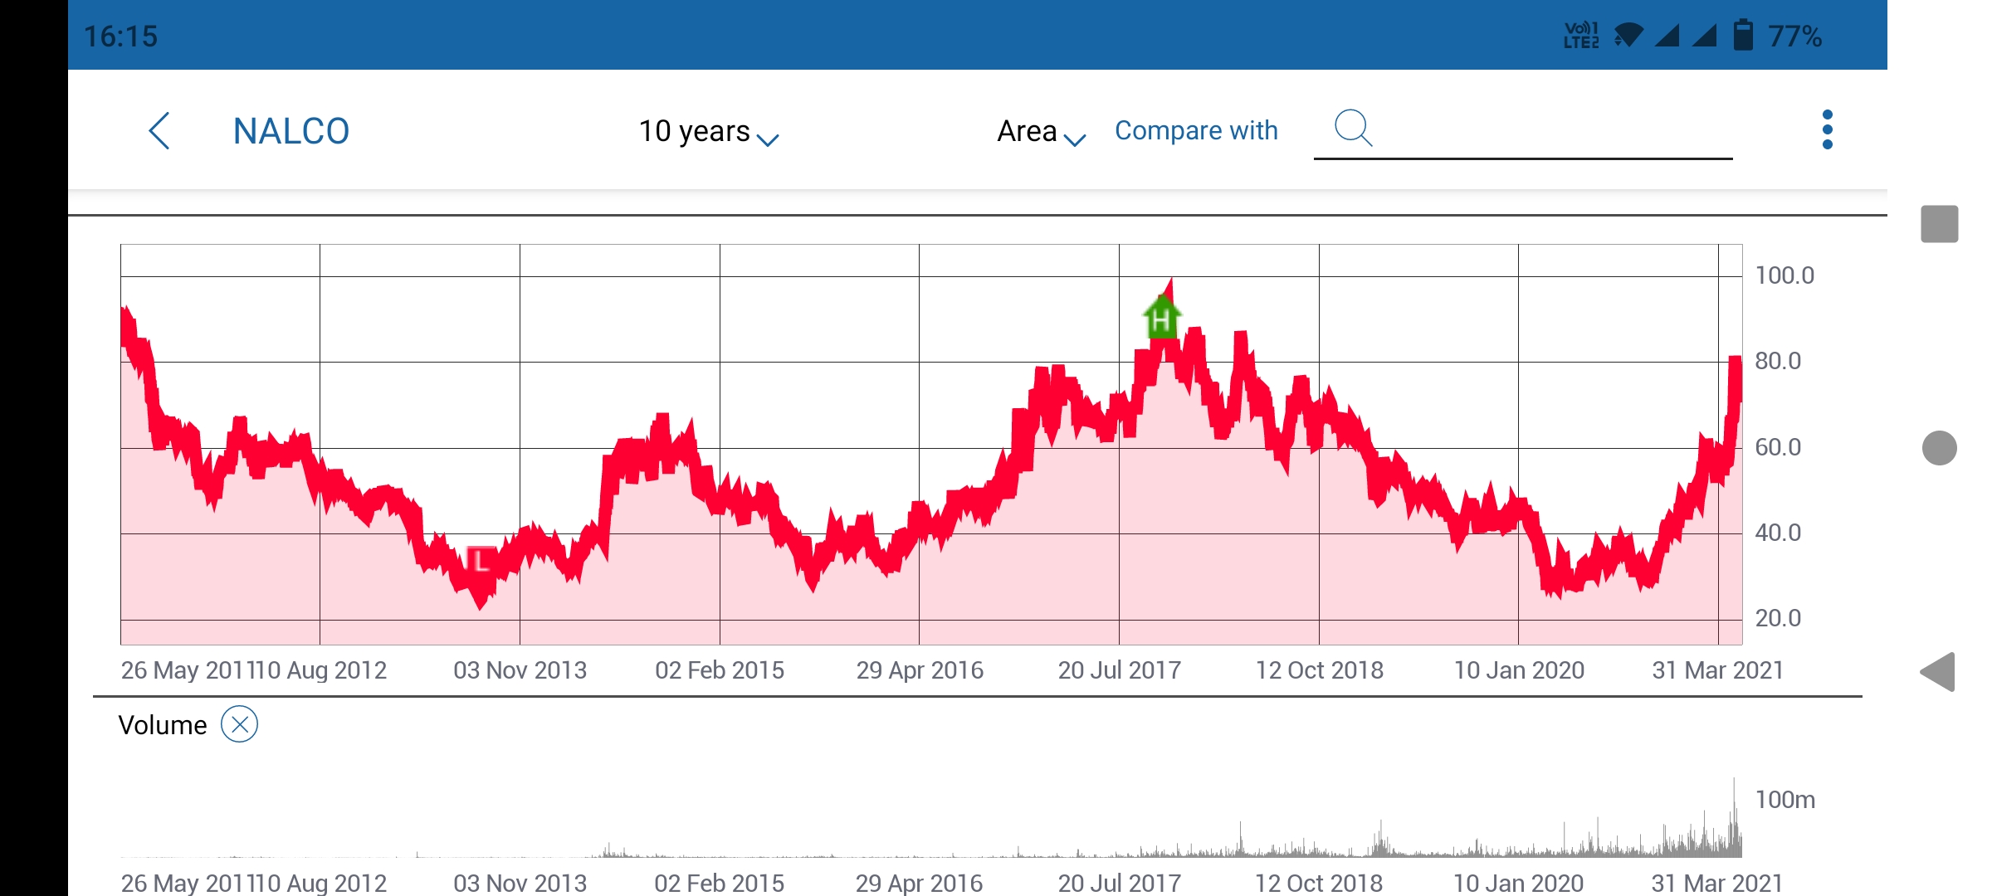Screen dimensions: 1992x896
Task: Open the 10 years period dropdown
Action: click(695, 131)
